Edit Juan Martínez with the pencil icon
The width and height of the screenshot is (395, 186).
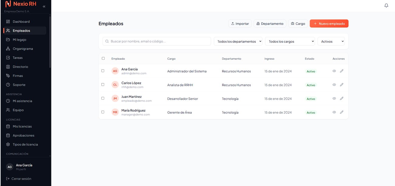click(342, 98)
